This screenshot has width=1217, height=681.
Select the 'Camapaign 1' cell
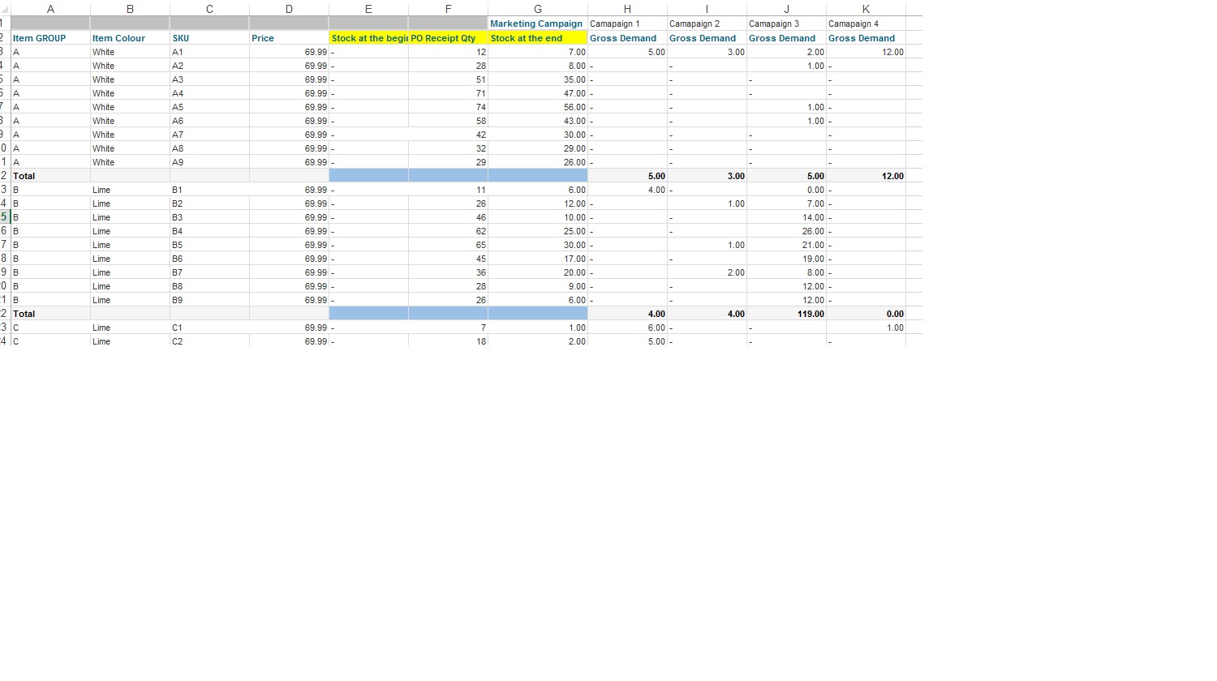pyautogui.click(x=627, y=24)
